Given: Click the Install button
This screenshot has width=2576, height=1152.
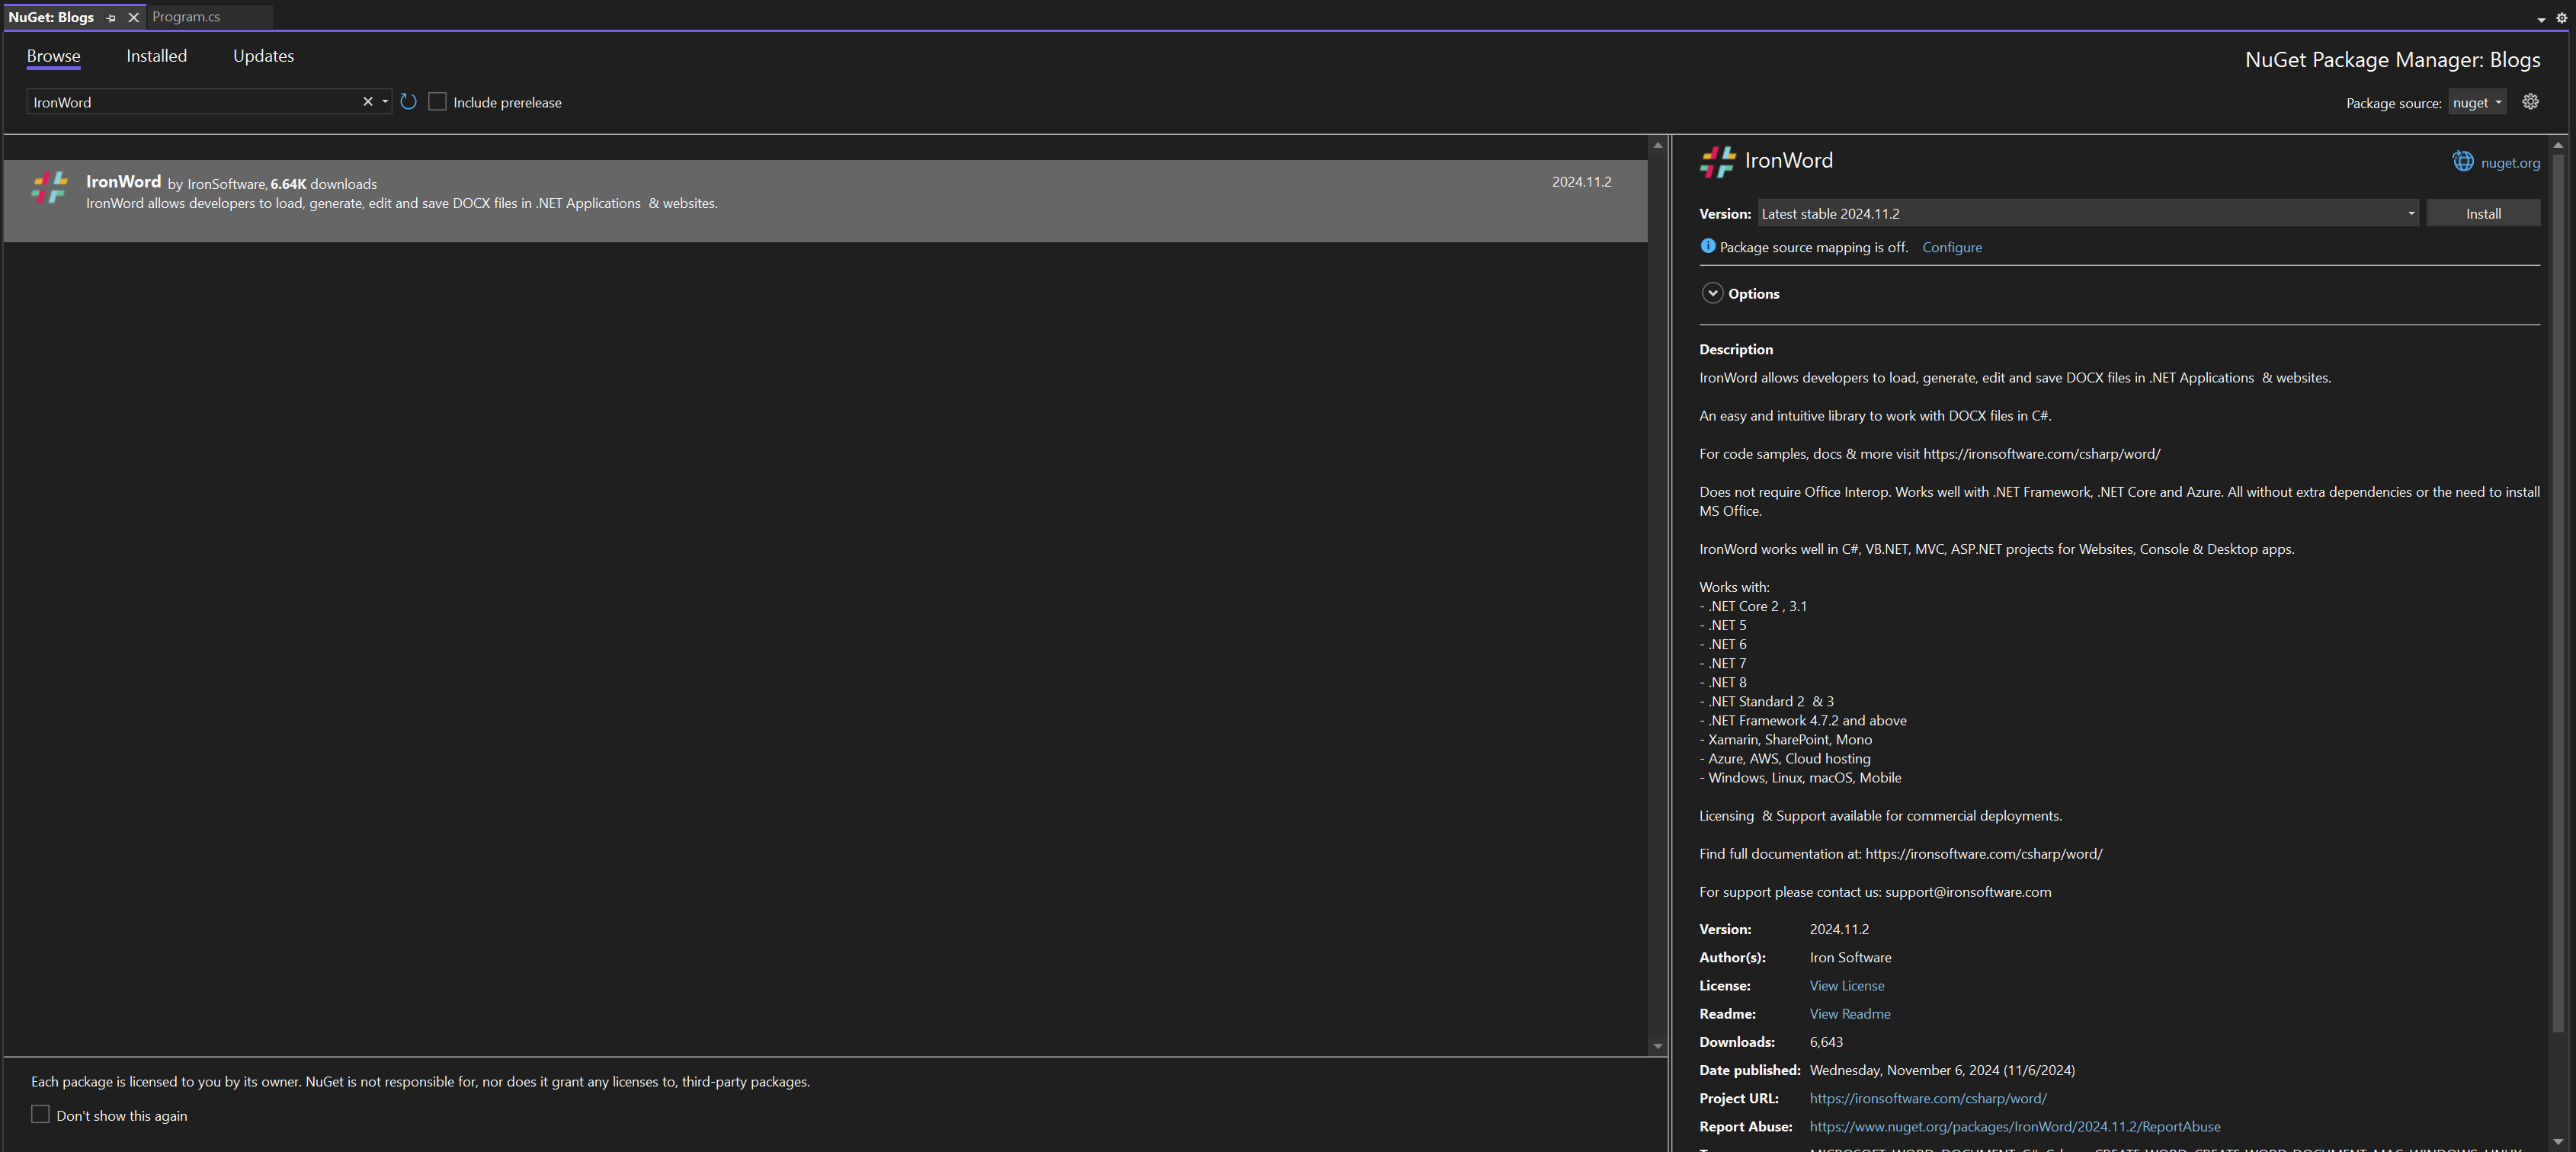Looking at the screenshot, I should 2482,214.
